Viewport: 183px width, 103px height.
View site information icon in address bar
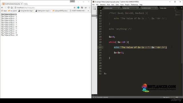[x=15, y=8]
